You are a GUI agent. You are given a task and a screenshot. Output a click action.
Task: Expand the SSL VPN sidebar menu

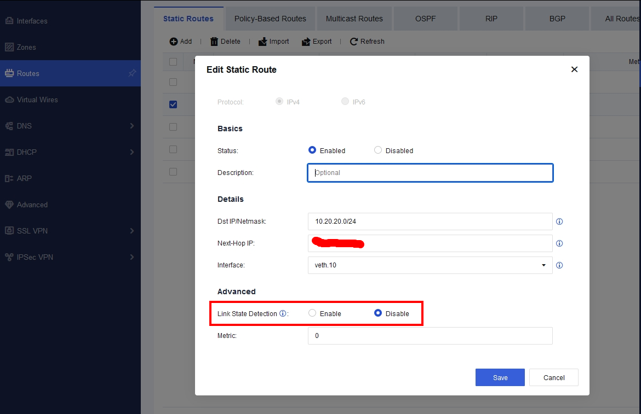(x=70, y=231)
